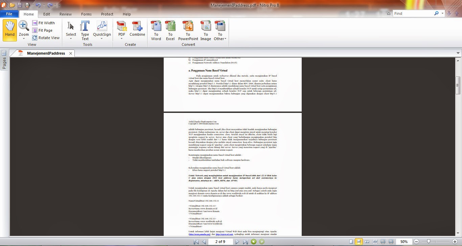462x246 pixels.
Task: Click the Zoom magnifier tool
Action: coord(24,26)
